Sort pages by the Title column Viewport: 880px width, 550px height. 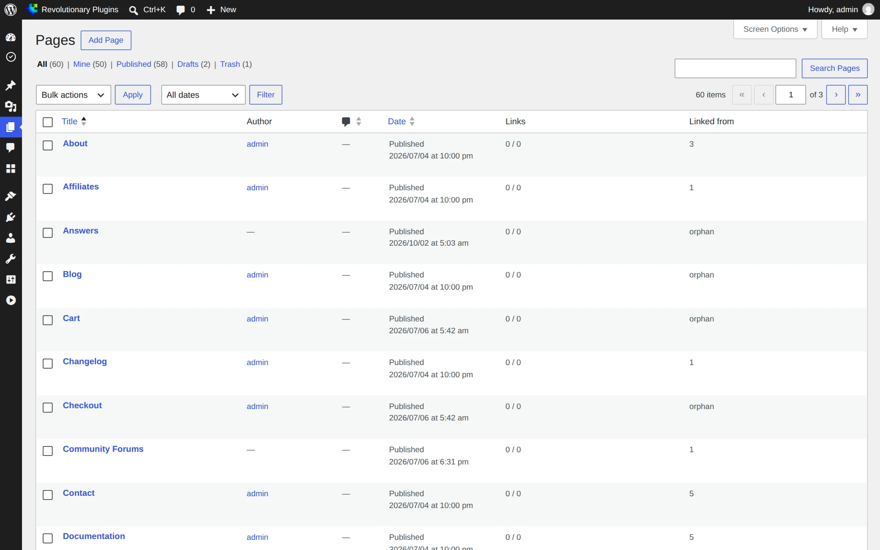74,121
